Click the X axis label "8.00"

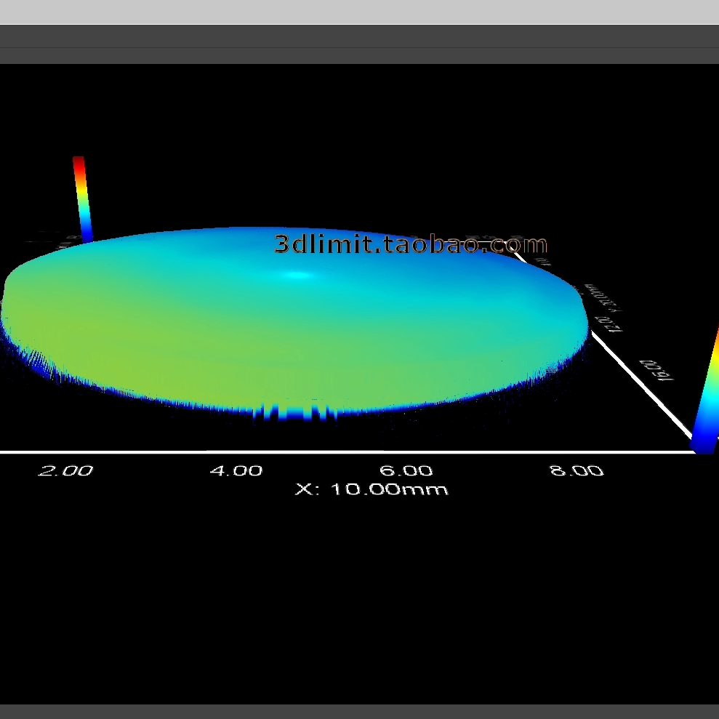coord(577,470)
